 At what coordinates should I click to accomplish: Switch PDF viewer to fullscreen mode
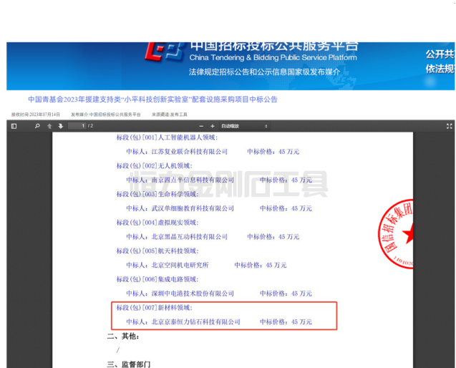(x=450, y=126)
